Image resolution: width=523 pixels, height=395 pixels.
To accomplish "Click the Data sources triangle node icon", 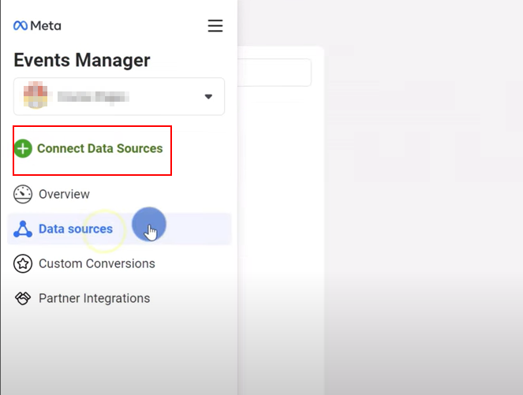I will click(23, 229).
